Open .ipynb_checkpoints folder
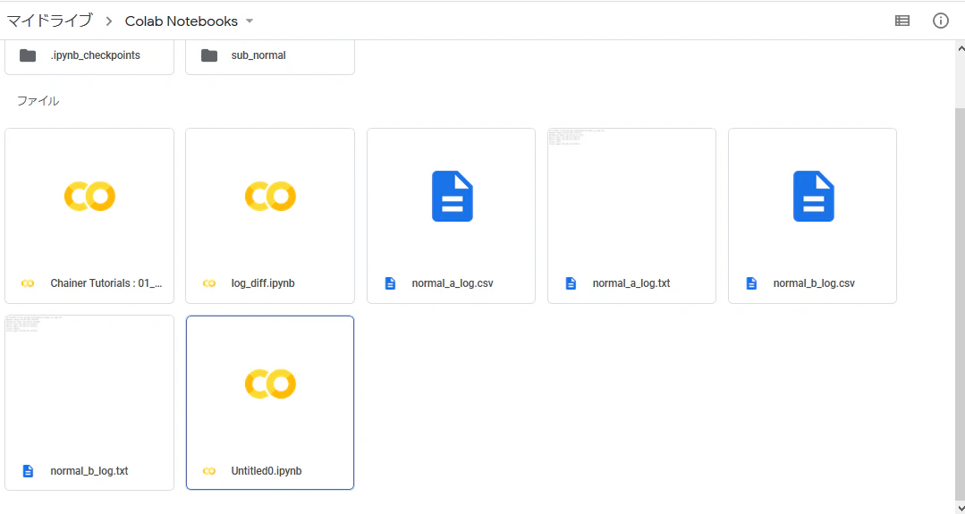The width and height of the screenshot is (965, 514). 89,55
